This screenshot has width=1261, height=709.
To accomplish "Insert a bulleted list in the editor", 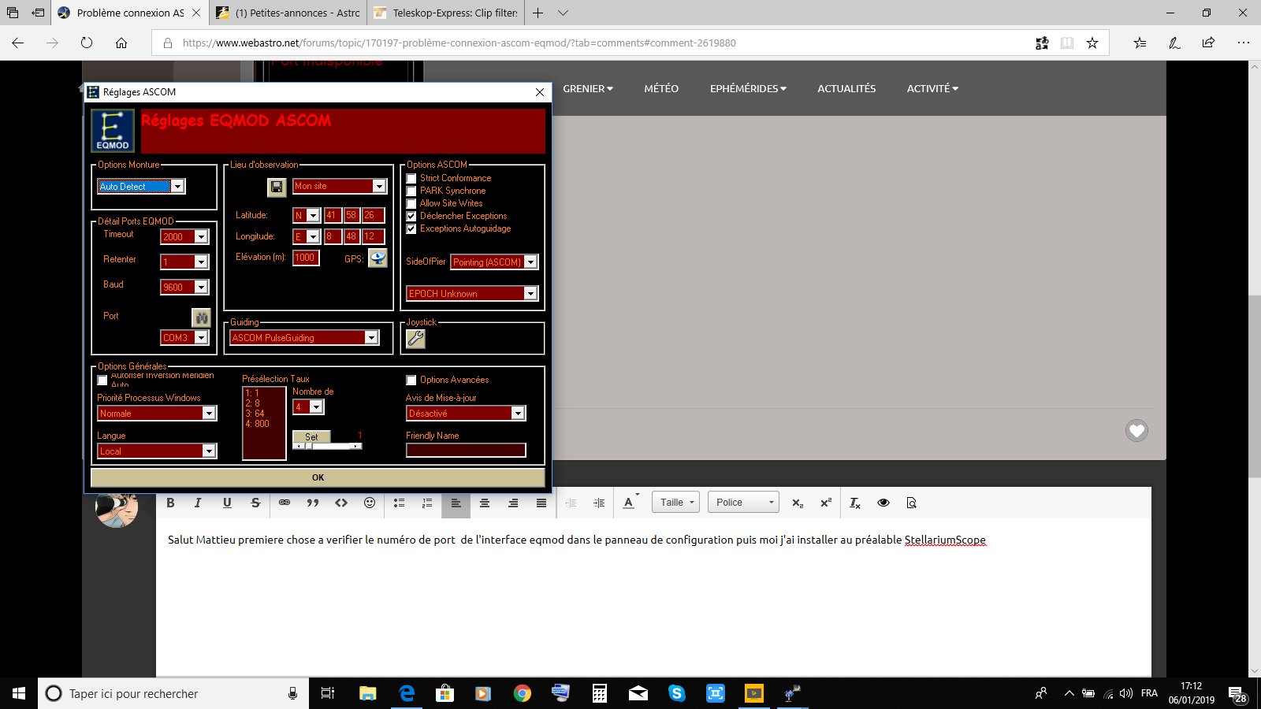I will coord(400,503).
